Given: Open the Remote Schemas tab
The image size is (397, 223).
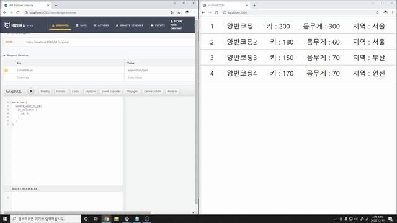Looking at the screenshot, I should click(x=130, y=25).
